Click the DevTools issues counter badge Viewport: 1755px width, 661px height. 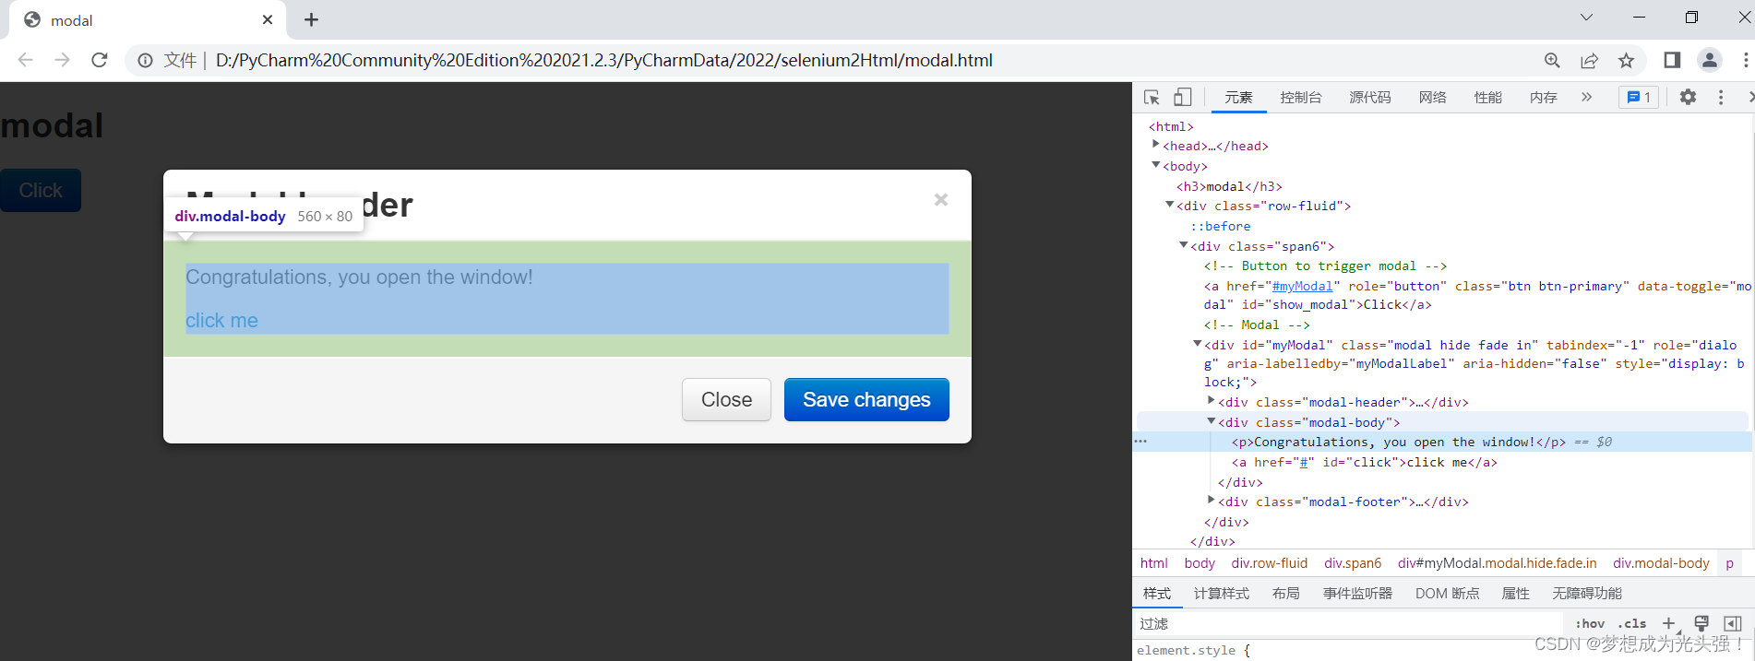point(1639,97)
